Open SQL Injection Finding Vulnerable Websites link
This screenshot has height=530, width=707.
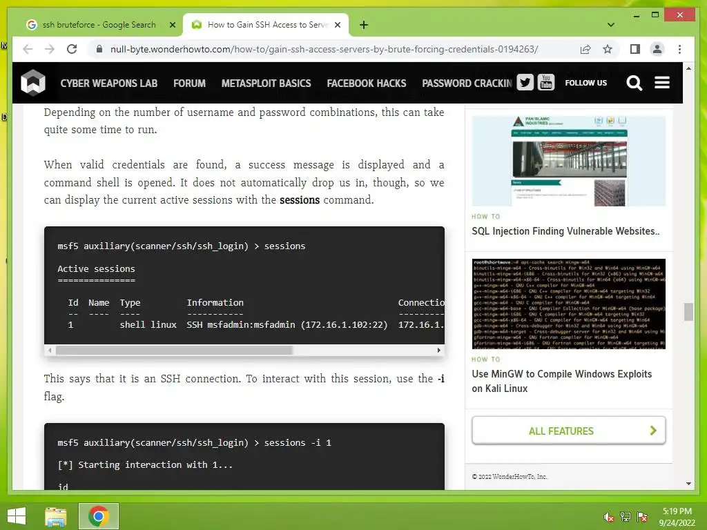tap(565, 231)
